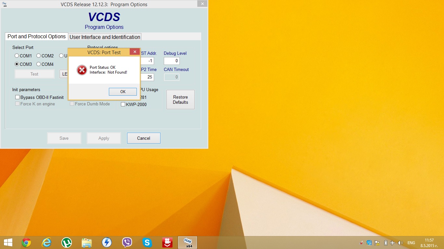The height and width of the screenshot is (249, 444).
Task: Open the ENG language indicator in the taskbar
Action: tap(411, 243)
